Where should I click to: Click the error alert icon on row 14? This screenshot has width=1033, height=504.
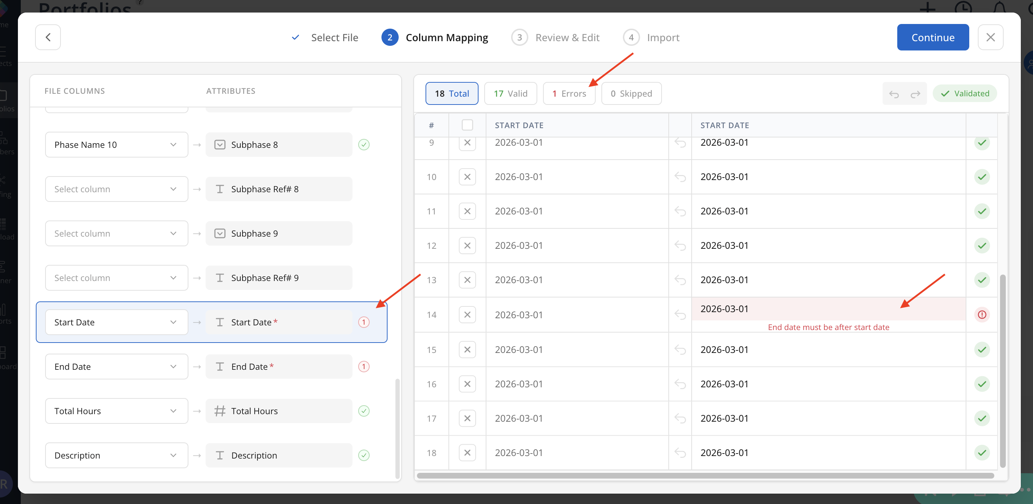(x=981, y=315)
